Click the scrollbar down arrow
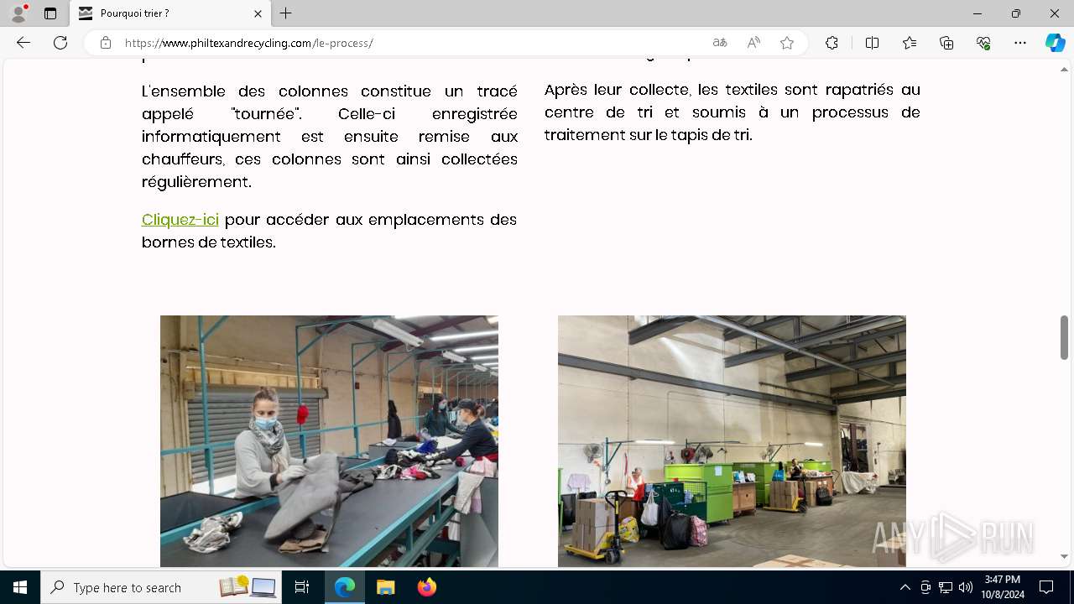Image resolution: width=1074 pixels, height=604 pixels. (1064, 556)
